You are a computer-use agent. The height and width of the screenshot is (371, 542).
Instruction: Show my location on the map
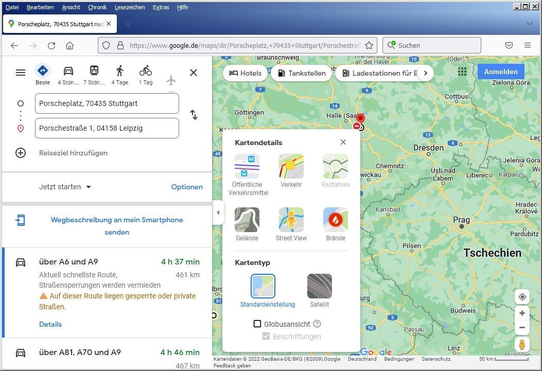[522, 297]
